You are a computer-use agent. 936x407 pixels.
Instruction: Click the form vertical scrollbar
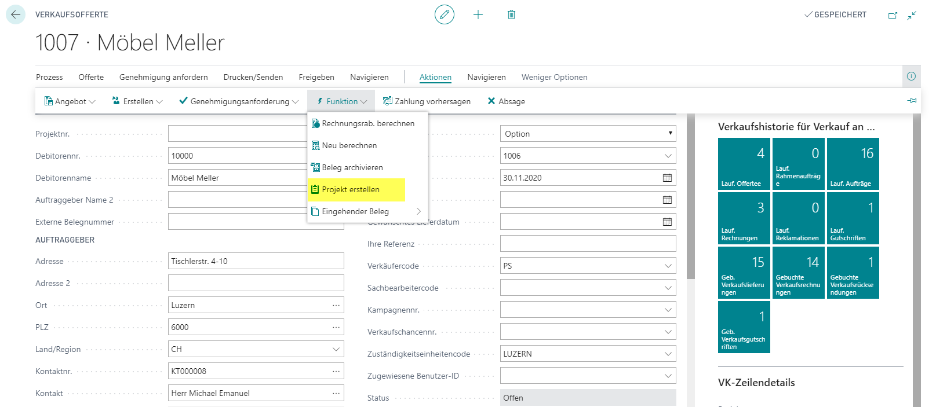(x=690, y=197)
